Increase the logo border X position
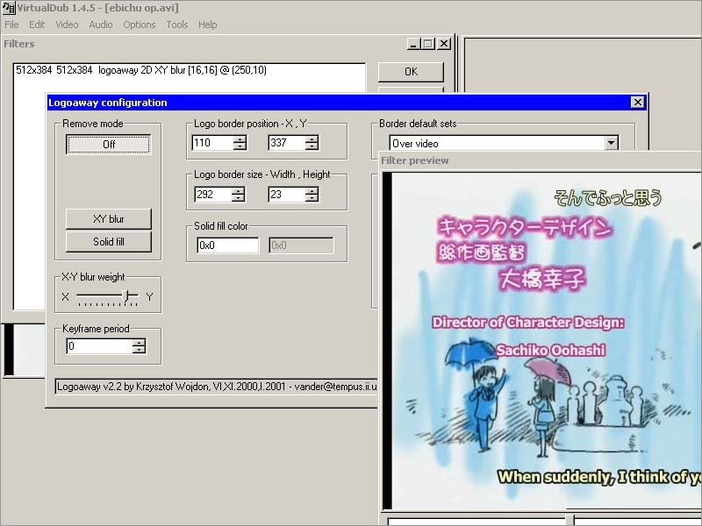The height and width of the screenshot is (526, 702). [240, 139]
